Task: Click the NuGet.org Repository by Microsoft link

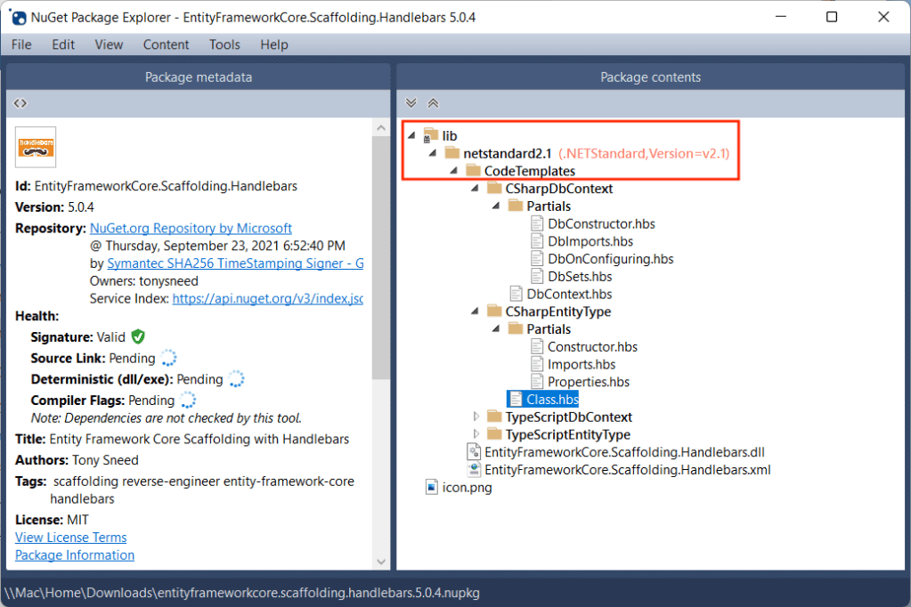Action: pyautogui.click(x=191, y=228)
